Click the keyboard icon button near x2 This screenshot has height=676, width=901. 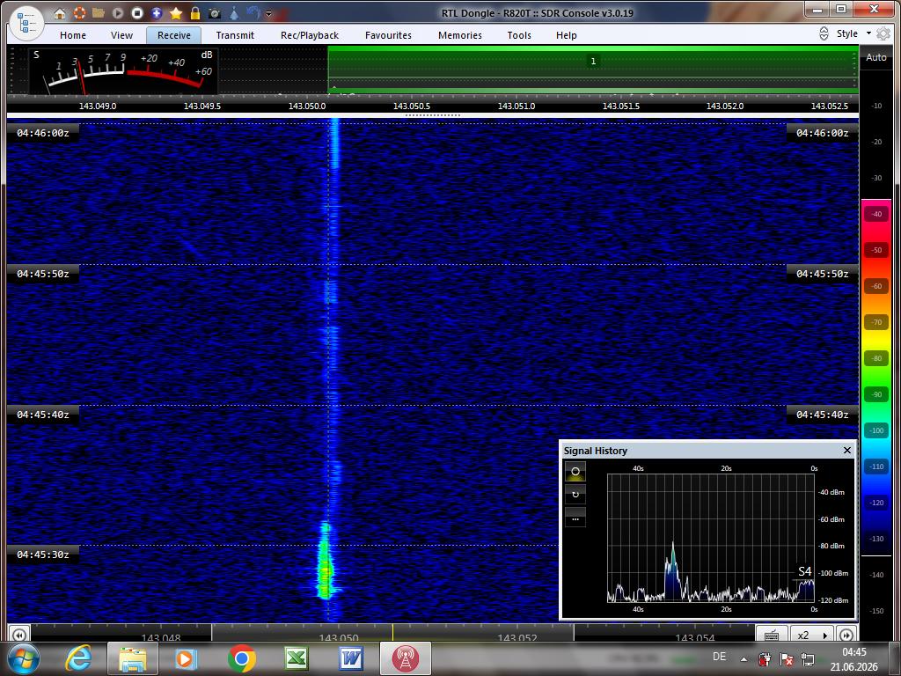[x=772, y=635]
